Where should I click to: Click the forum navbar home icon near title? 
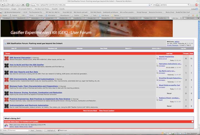coord(5,44)
